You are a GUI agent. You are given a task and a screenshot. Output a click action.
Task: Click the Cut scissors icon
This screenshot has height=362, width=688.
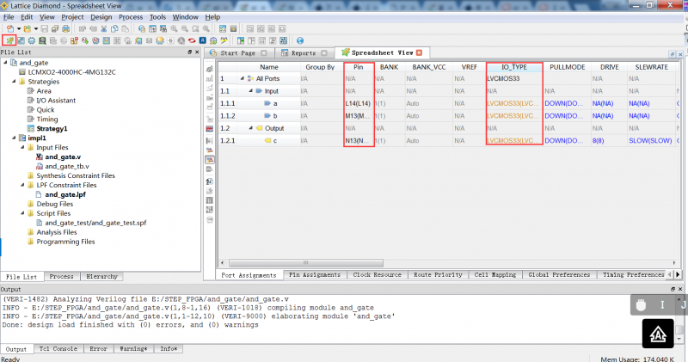tap(103, 28)
